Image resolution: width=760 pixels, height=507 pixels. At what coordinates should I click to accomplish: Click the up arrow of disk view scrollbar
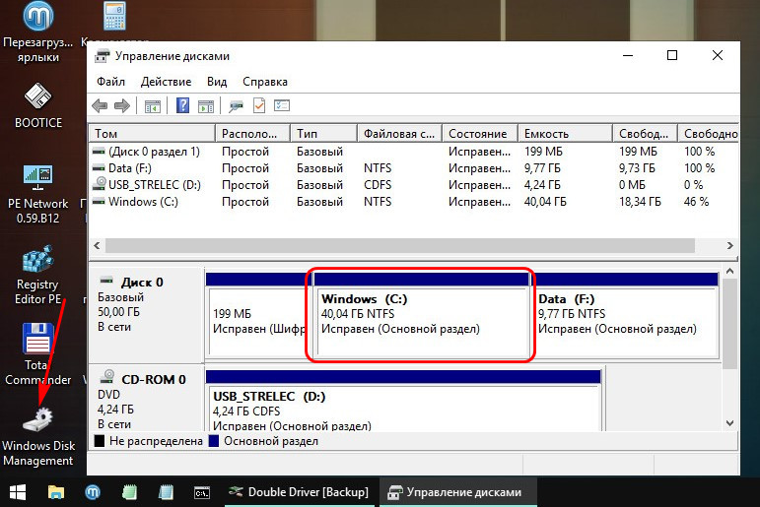tap(730, 272)
